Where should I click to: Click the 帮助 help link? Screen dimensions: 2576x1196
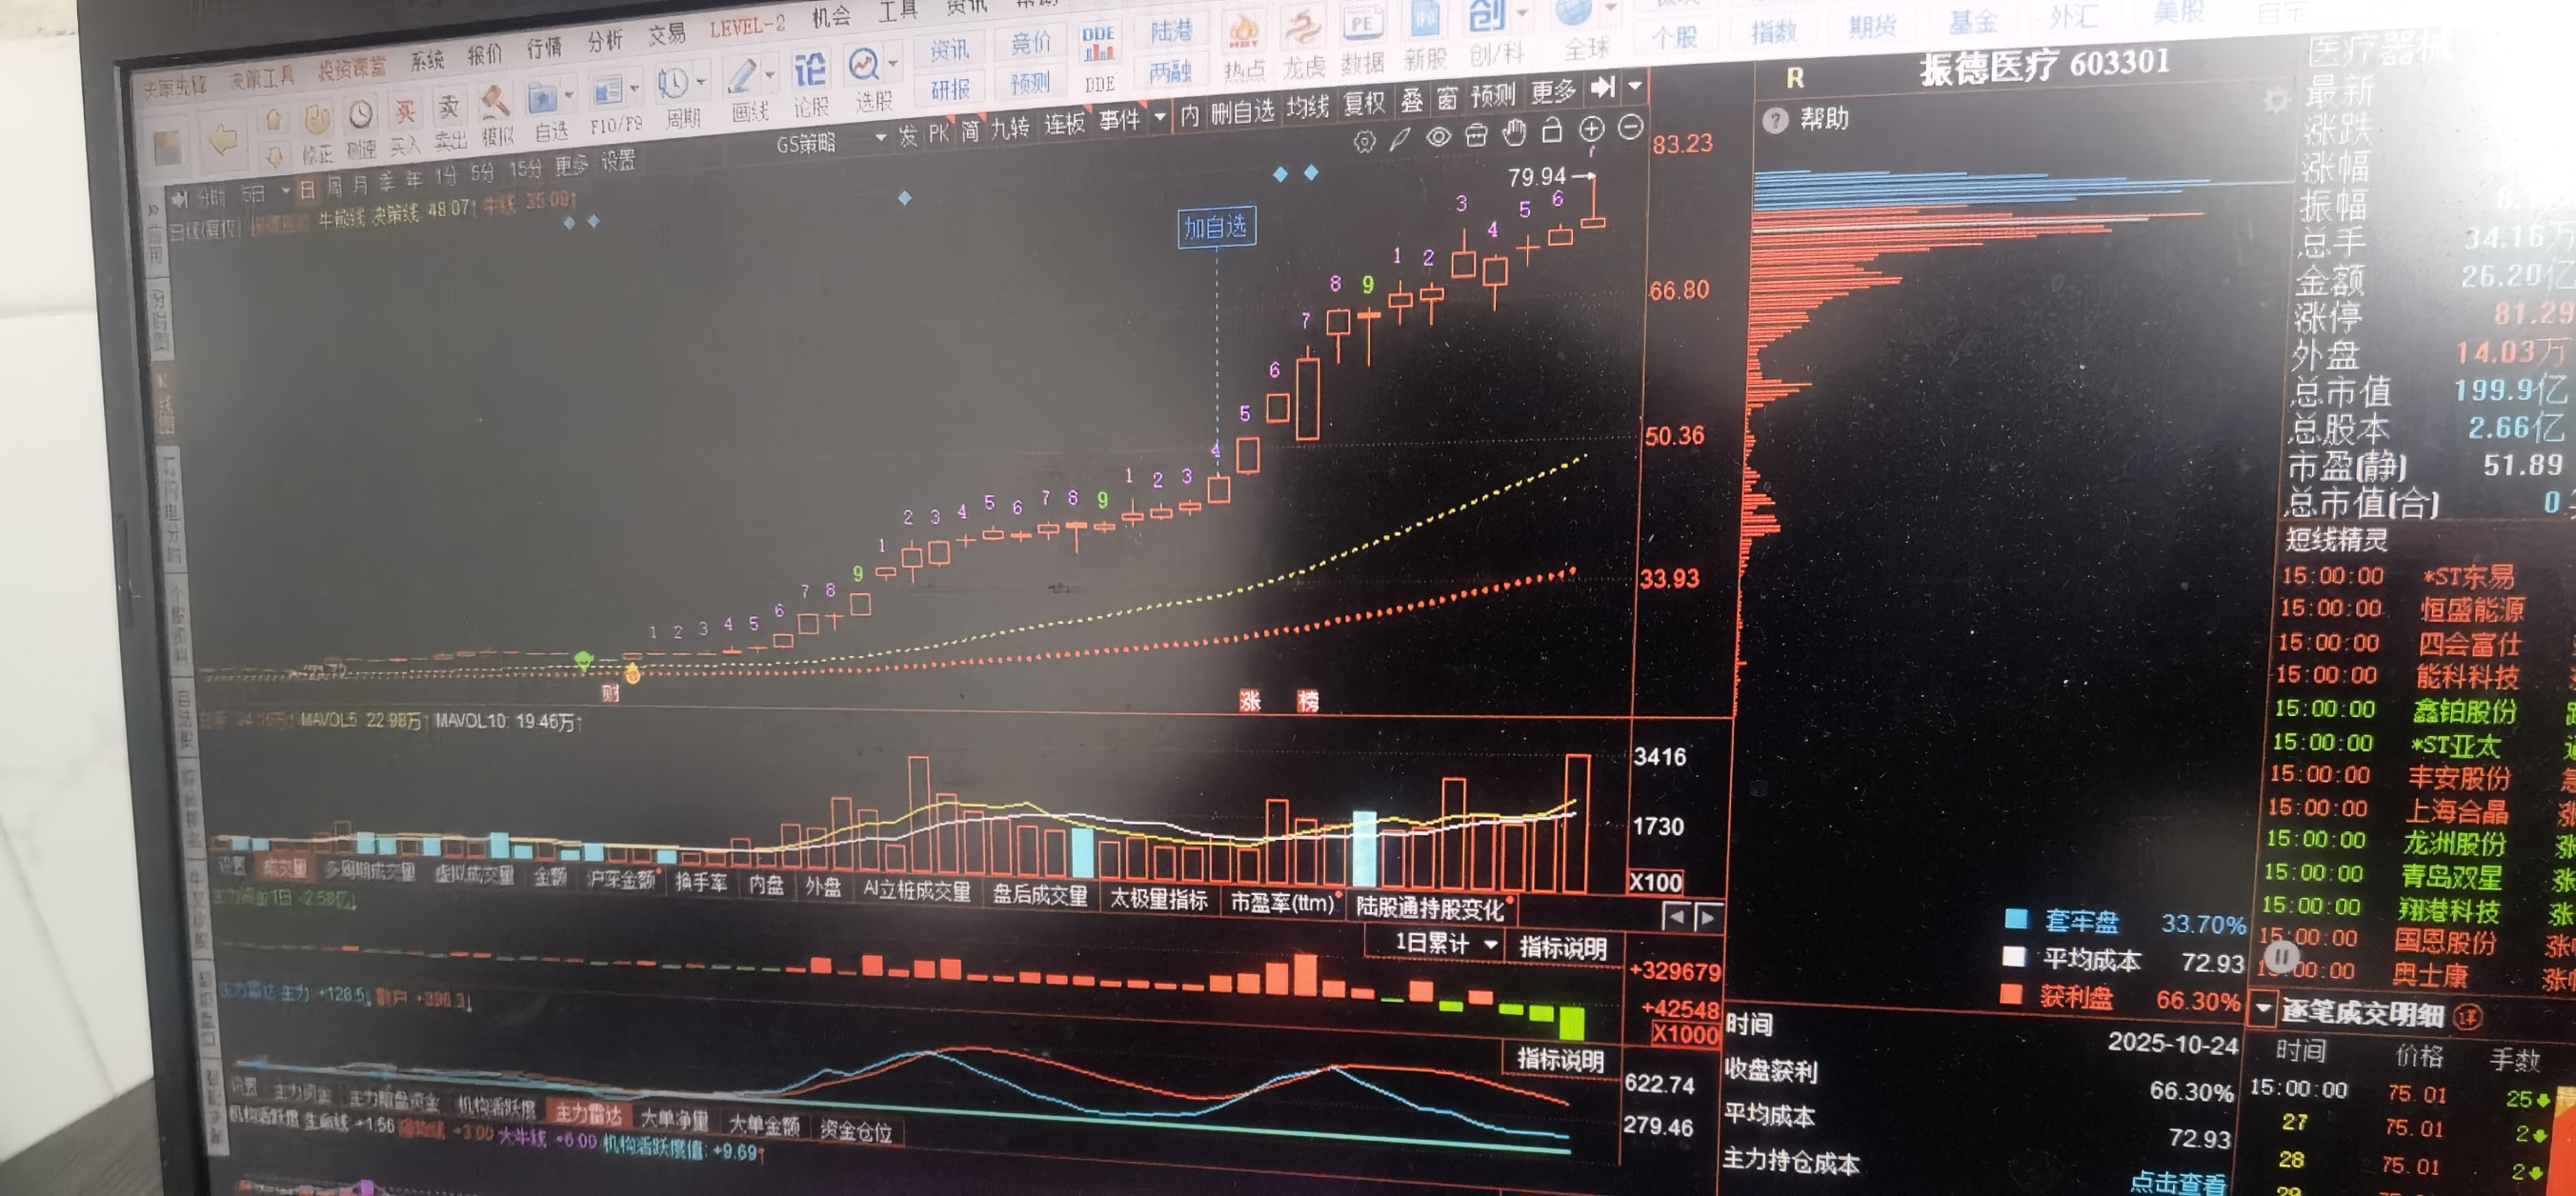[1823, 119]
